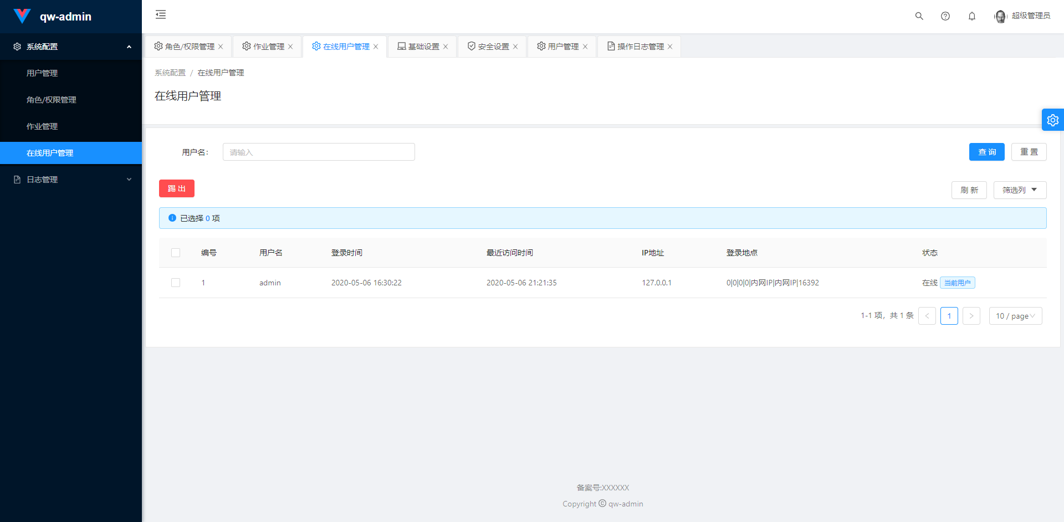Select page 1 in pagination
The height and width of the screenshot is (522, 1064).
pos(949,316)
